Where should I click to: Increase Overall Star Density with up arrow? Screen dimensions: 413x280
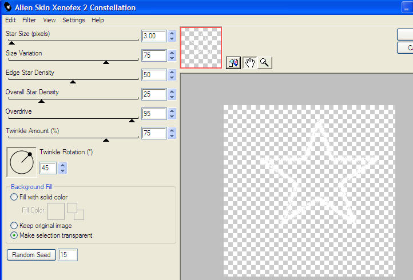point(172,91)
